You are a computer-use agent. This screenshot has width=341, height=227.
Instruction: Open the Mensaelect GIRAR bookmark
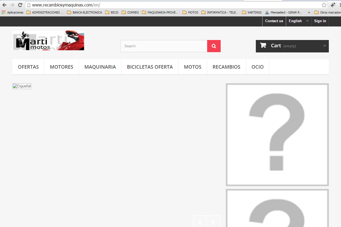pyautogui.click(x=284, y=12)
